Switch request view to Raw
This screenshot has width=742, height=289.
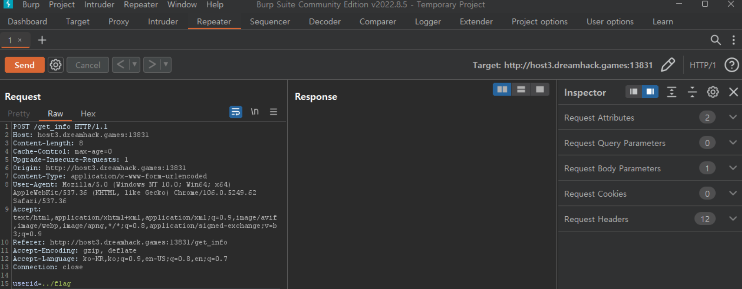coord(55,114)
